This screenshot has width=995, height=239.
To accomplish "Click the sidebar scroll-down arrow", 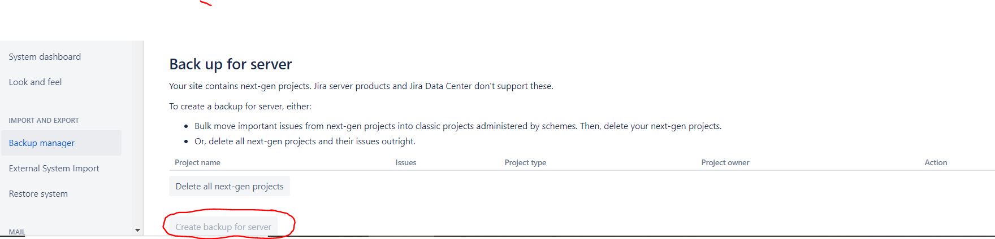I will pos(137,230).
